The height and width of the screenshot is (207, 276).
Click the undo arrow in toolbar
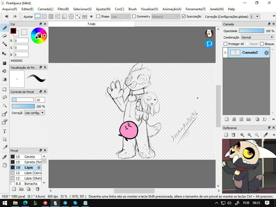(7, 16)
